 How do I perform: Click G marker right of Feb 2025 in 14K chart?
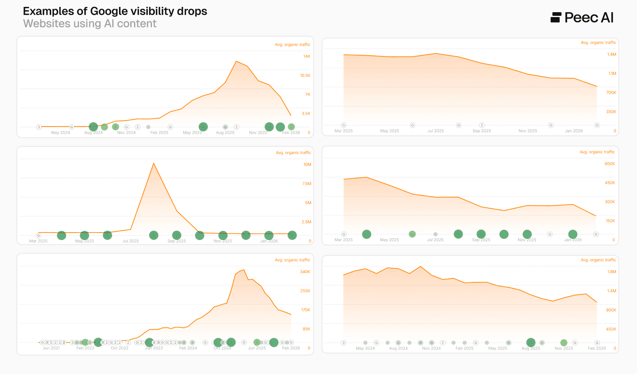(x=171, y=127)
